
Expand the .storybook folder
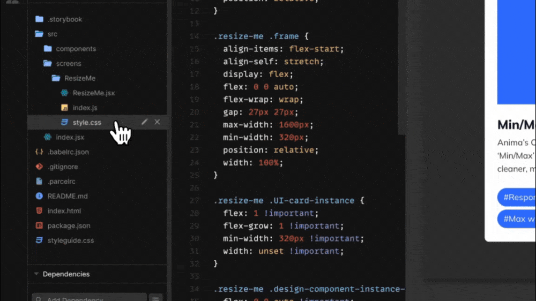click(64, 19)
